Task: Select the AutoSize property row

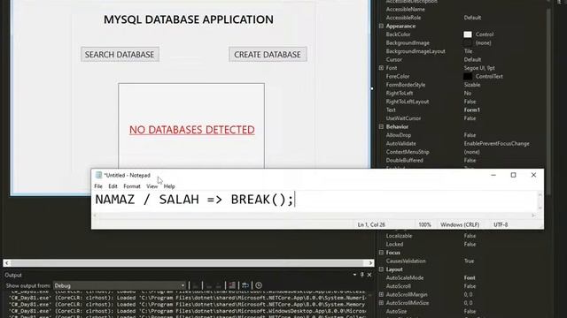Action: pos(462,311)
